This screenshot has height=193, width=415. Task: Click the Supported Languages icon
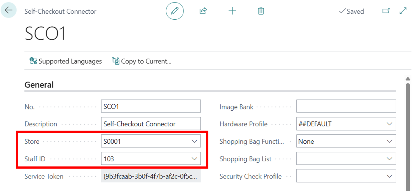pos(33,61)
